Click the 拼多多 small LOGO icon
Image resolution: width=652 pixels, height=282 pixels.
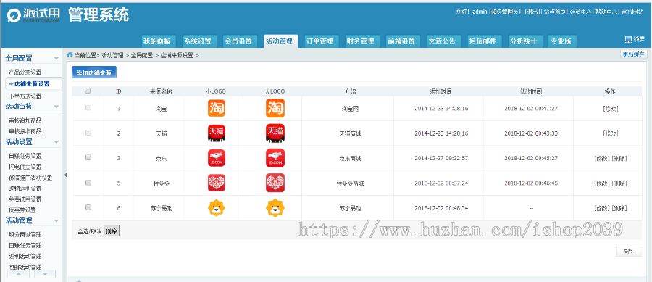click(x=216, y=183)
